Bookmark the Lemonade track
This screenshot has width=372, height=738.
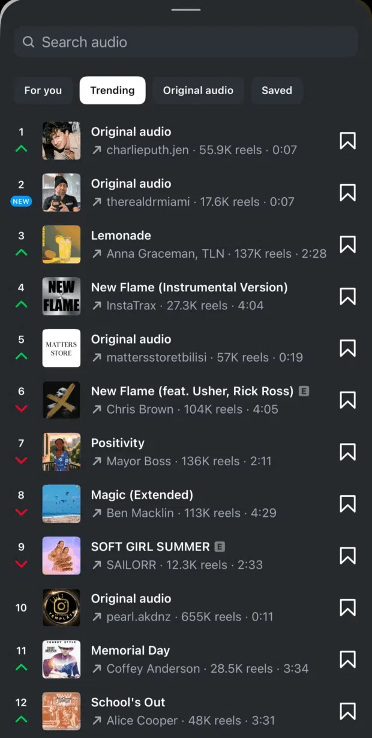[x=347, y=245]
